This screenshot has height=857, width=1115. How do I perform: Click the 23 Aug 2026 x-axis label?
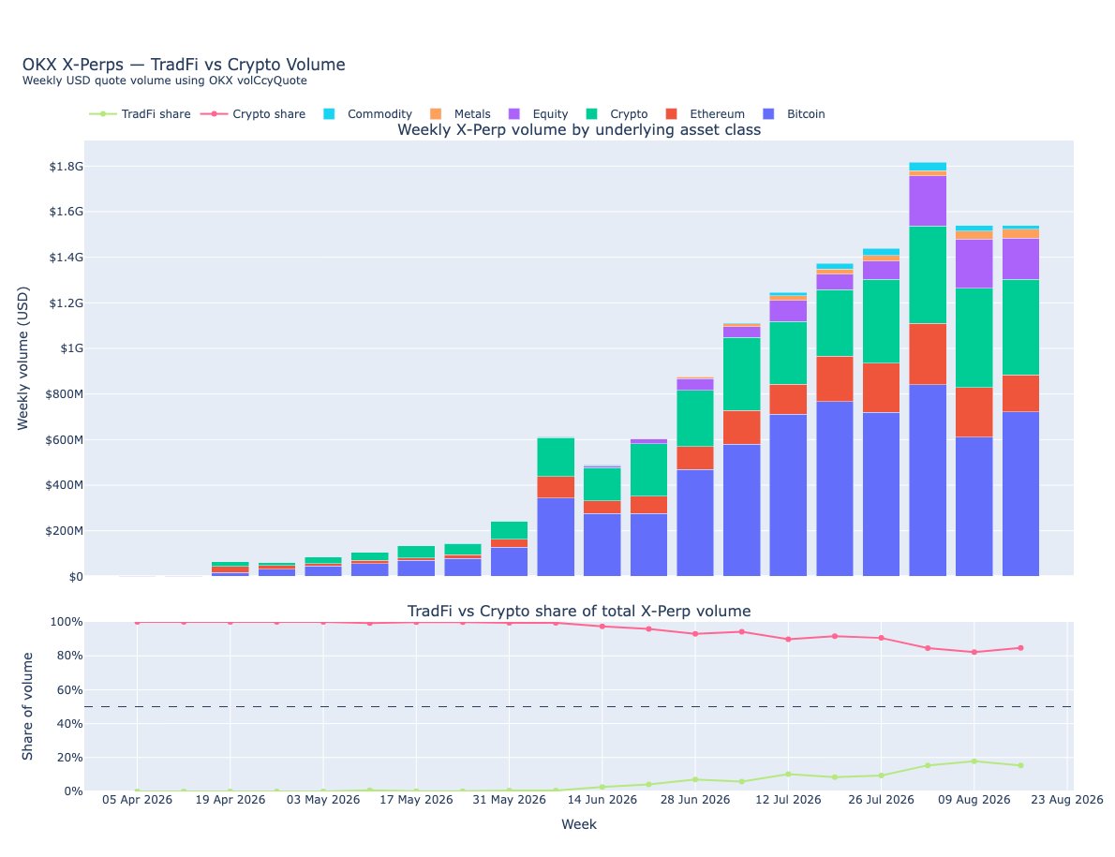point(1067,800)
